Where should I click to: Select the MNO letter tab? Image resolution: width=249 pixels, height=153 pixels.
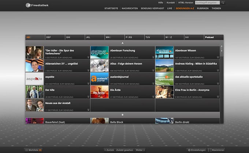tap(115, 37)
